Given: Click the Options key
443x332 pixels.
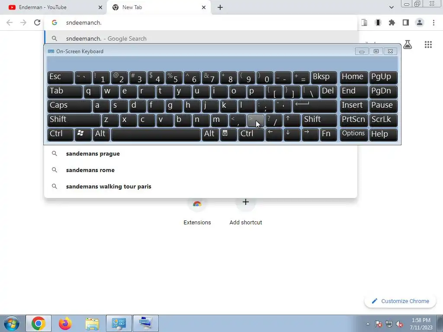Looking at the screenshot, I should [354, 135].
